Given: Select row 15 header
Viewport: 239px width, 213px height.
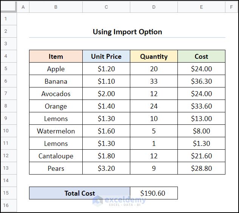Looking at the screenshot, I should [6, 193].
